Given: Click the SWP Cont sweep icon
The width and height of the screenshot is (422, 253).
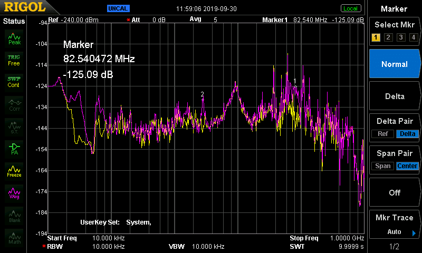Looking at the screenshot, I should (x=14, y=82).
